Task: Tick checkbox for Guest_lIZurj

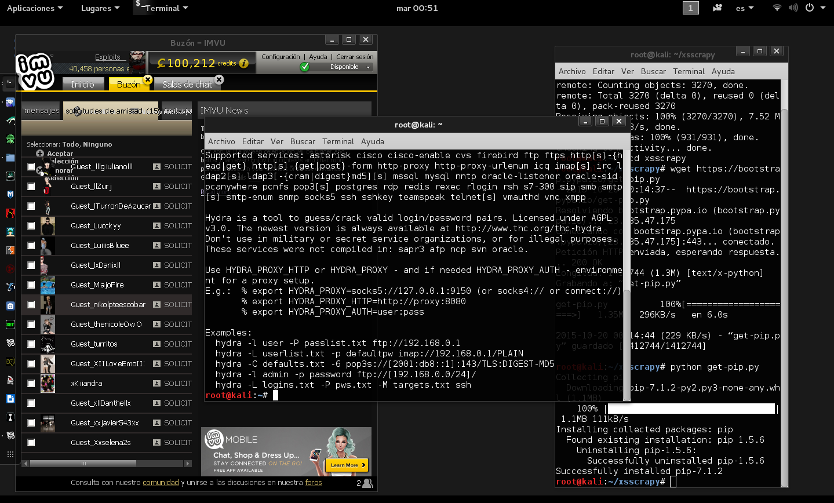Action: pos(31,187)
